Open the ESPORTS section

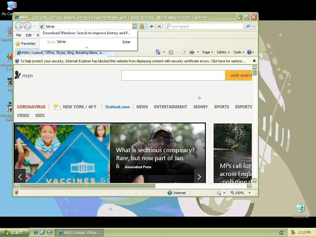243,107
